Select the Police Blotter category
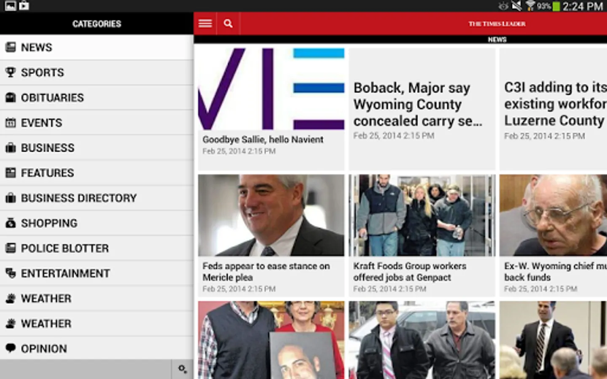Image resolution: width=607 pixels, height=379 pixels. [x=97, y=248]
